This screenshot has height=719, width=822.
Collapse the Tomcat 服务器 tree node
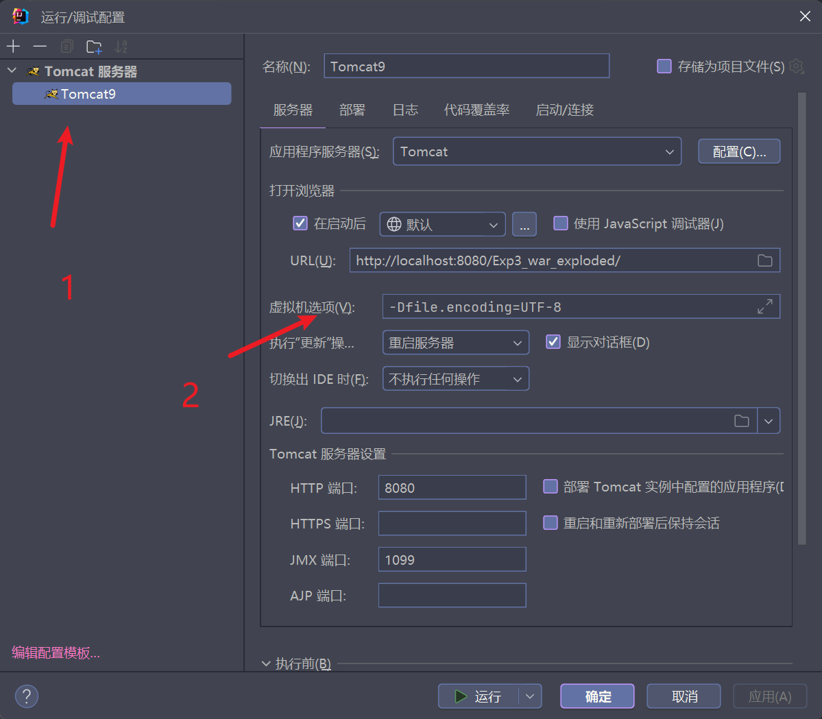(x=12, y=71)
